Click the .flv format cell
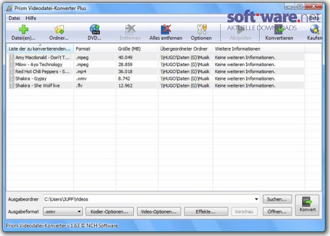The image size is (330, 236). 79,85
